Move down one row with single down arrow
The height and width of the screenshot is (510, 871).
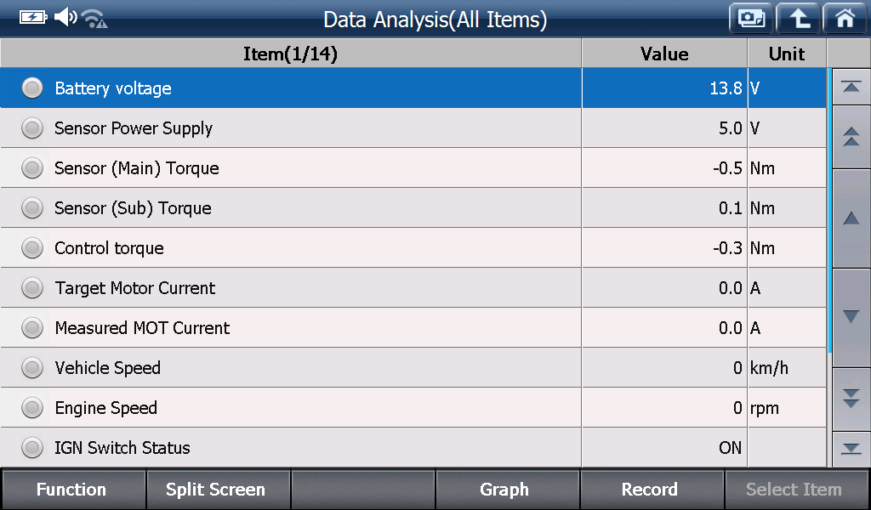click(851, 317)
